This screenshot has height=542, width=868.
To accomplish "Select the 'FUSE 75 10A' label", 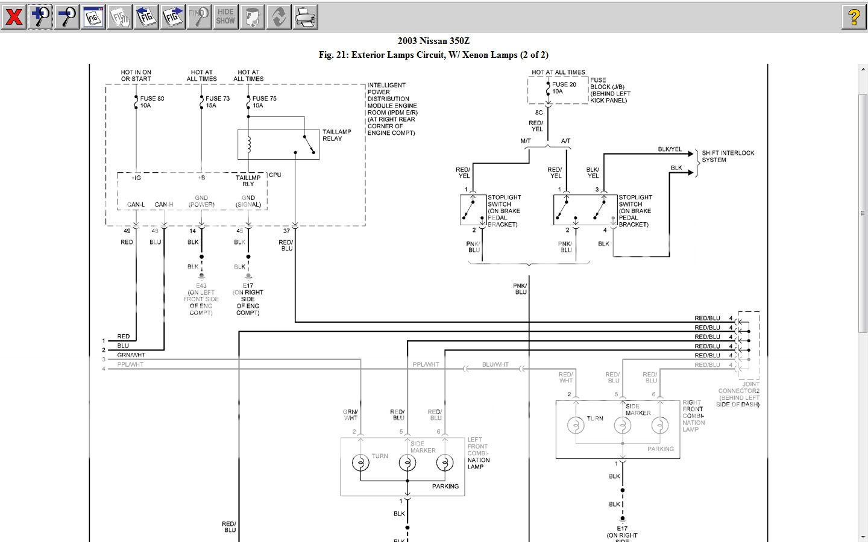I will tap(265, 102).
